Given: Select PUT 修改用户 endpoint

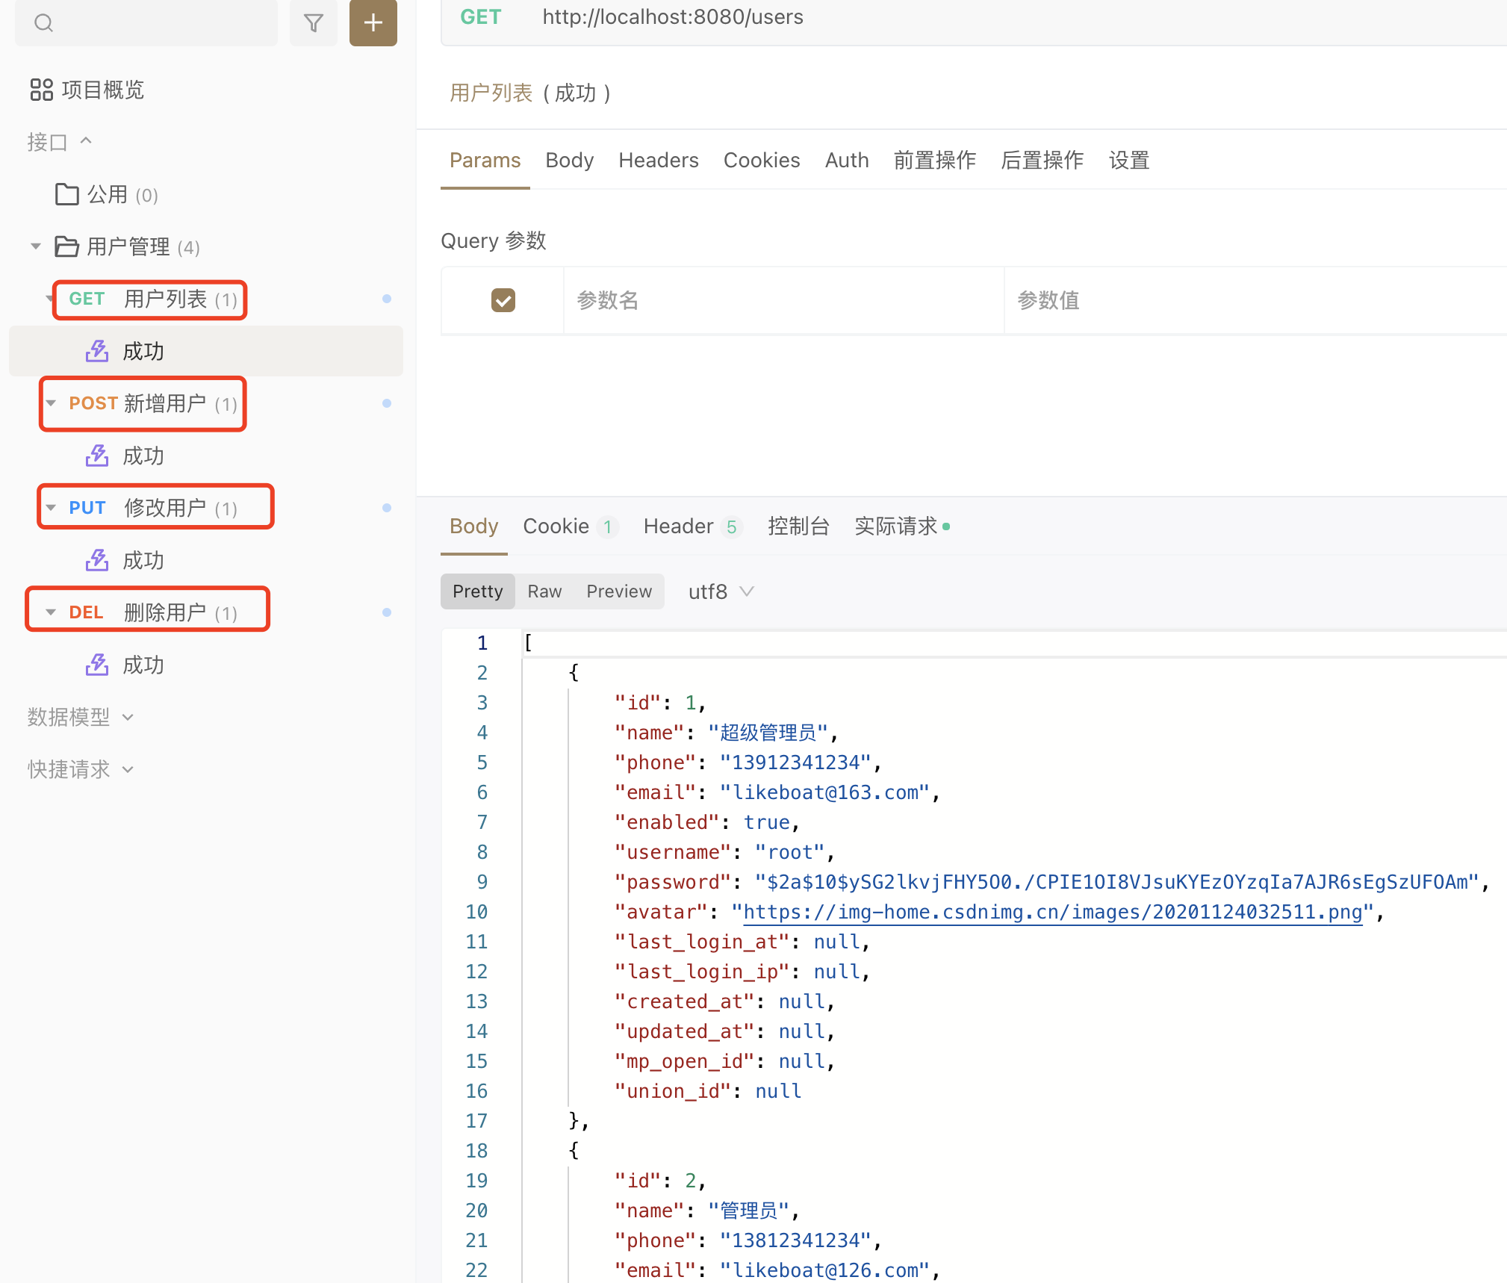Looking at the screenshot, I should (x=153, y=508).
